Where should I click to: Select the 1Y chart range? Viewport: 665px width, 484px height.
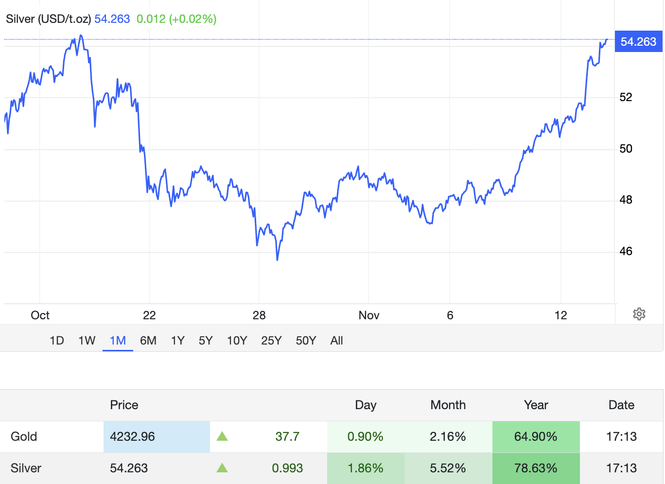(177, 341)
